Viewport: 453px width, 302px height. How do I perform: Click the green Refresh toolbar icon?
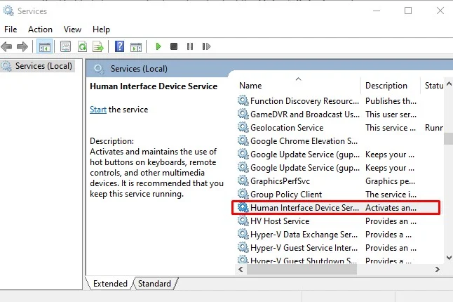[x=82, y=46]
